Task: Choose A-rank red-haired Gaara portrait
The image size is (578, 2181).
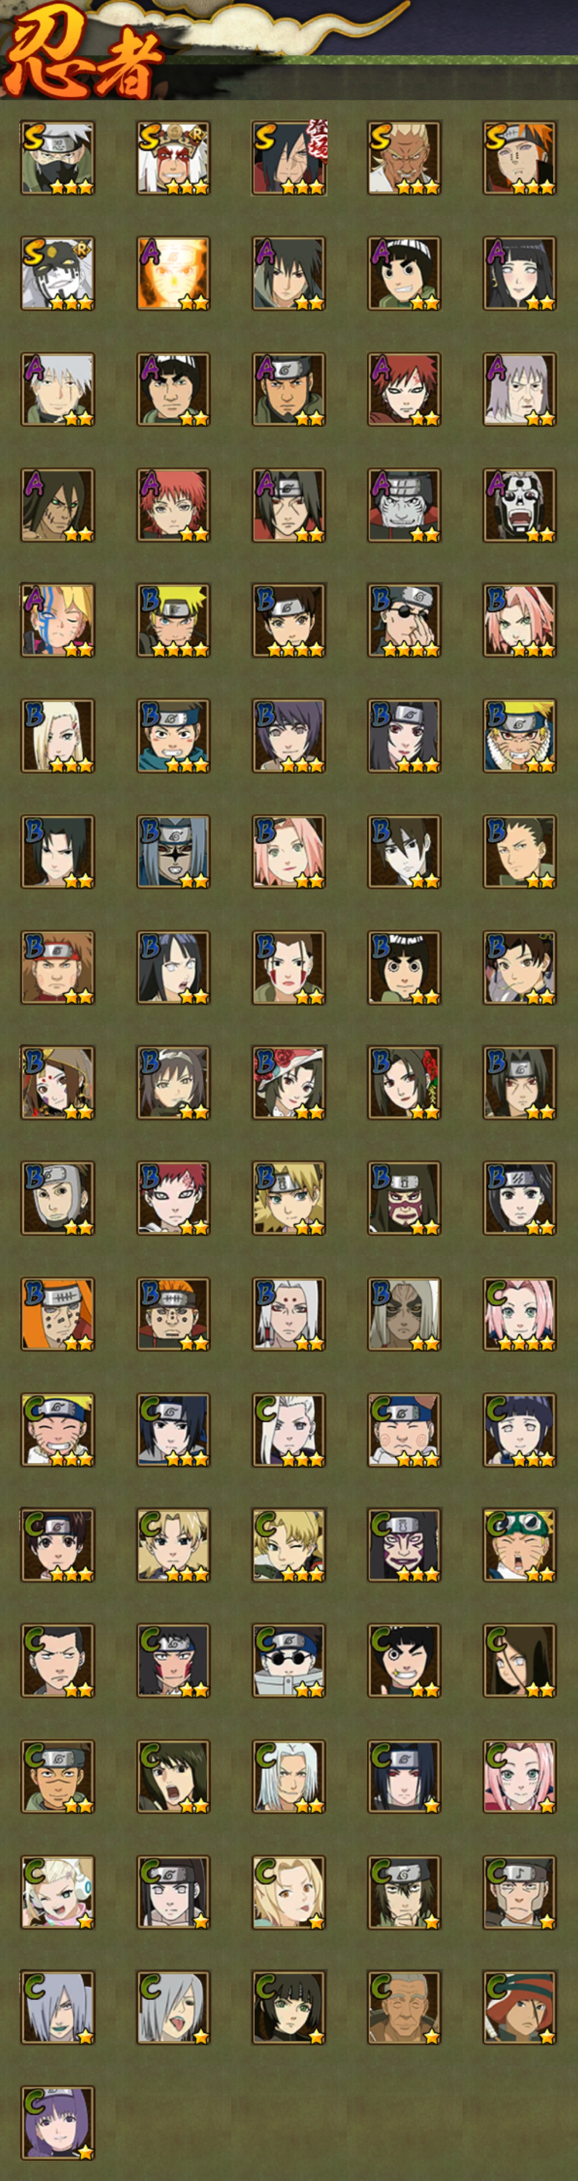Action: pyautogui.click(x=405, y=390)
